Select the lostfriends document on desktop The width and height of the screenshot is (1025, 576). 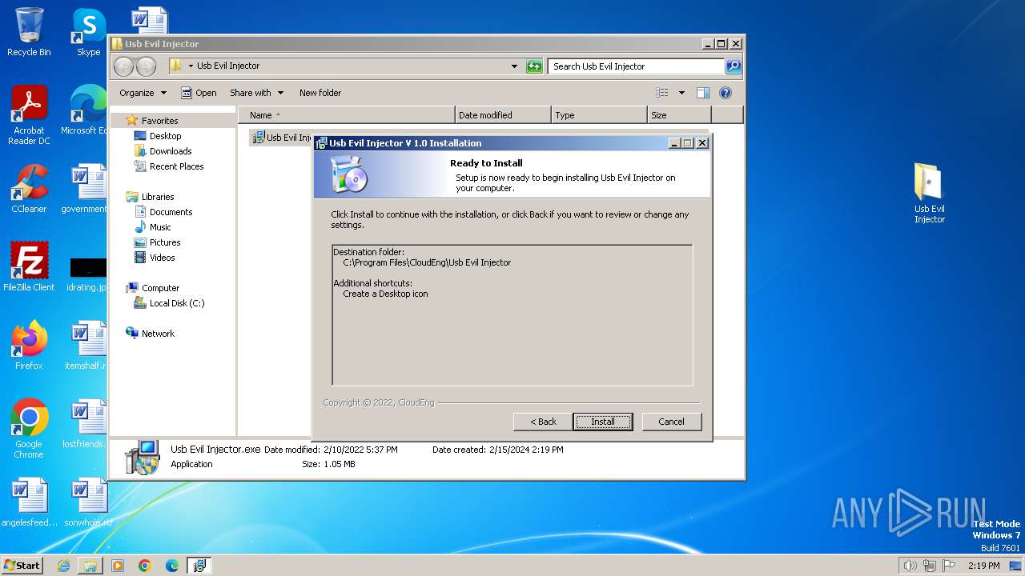click(85, 424)
